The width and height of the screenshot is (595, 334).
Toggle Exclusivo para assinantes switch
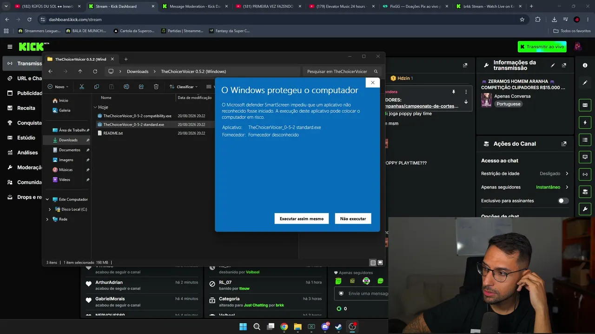563,201
